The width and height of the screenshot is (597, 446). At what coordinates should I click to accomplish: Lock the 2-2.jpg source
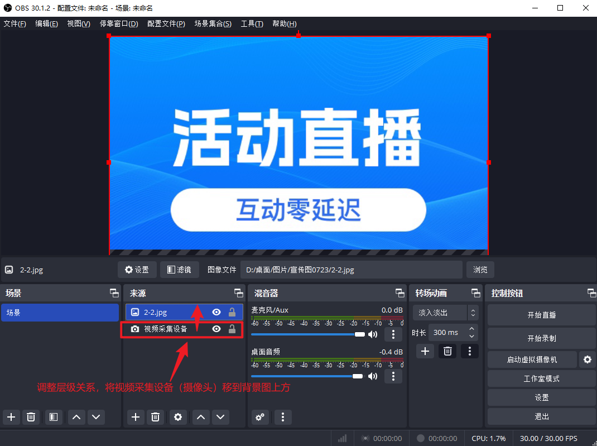pos(232,313)
